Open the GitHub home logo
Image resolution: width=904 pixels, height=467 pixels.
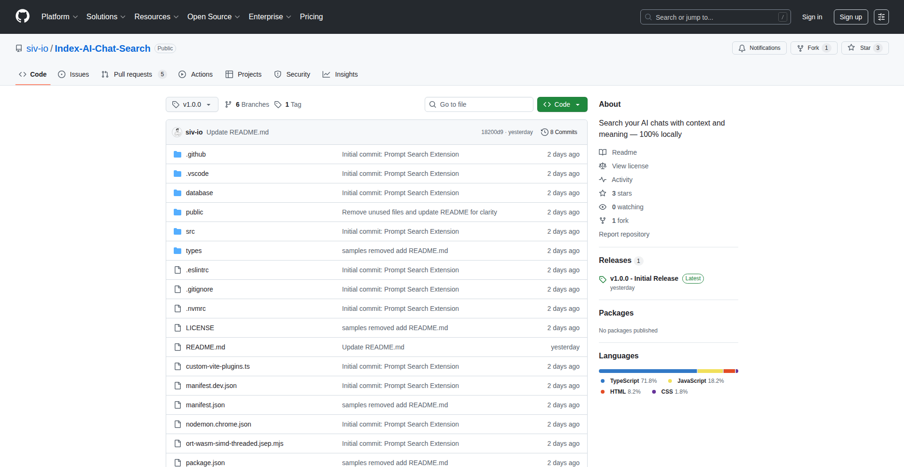pos(23,16)
